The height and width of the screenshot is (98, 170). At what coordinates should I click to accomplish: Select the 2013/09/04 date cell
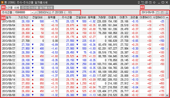(x=8, y=25)
